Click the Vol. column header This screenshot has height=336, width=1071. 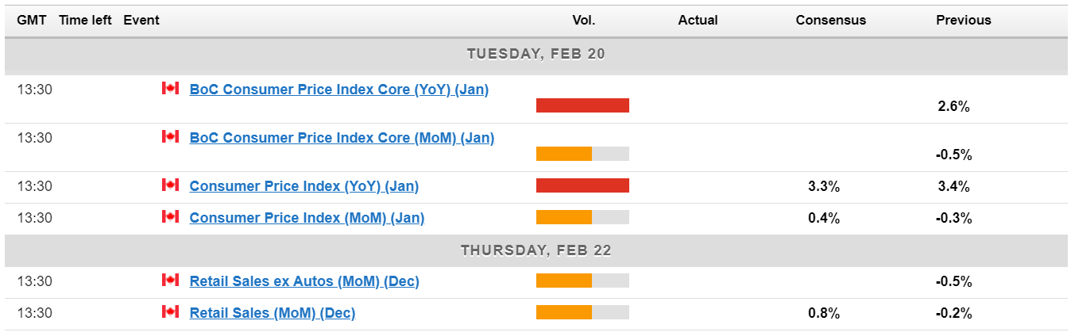[583, 20]
